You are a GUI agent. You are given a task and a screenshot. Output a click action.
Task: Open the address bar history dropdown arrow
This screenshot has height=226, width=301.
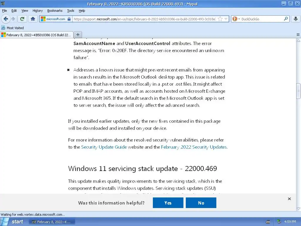tap(226, 19)
